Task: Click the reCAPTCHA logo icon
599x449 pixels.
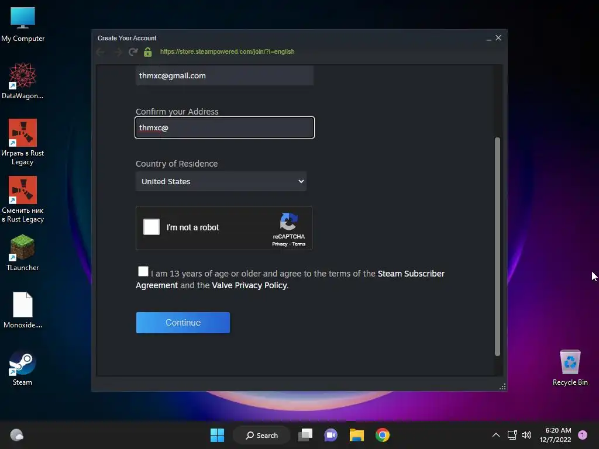Action: tap(289, 222)
